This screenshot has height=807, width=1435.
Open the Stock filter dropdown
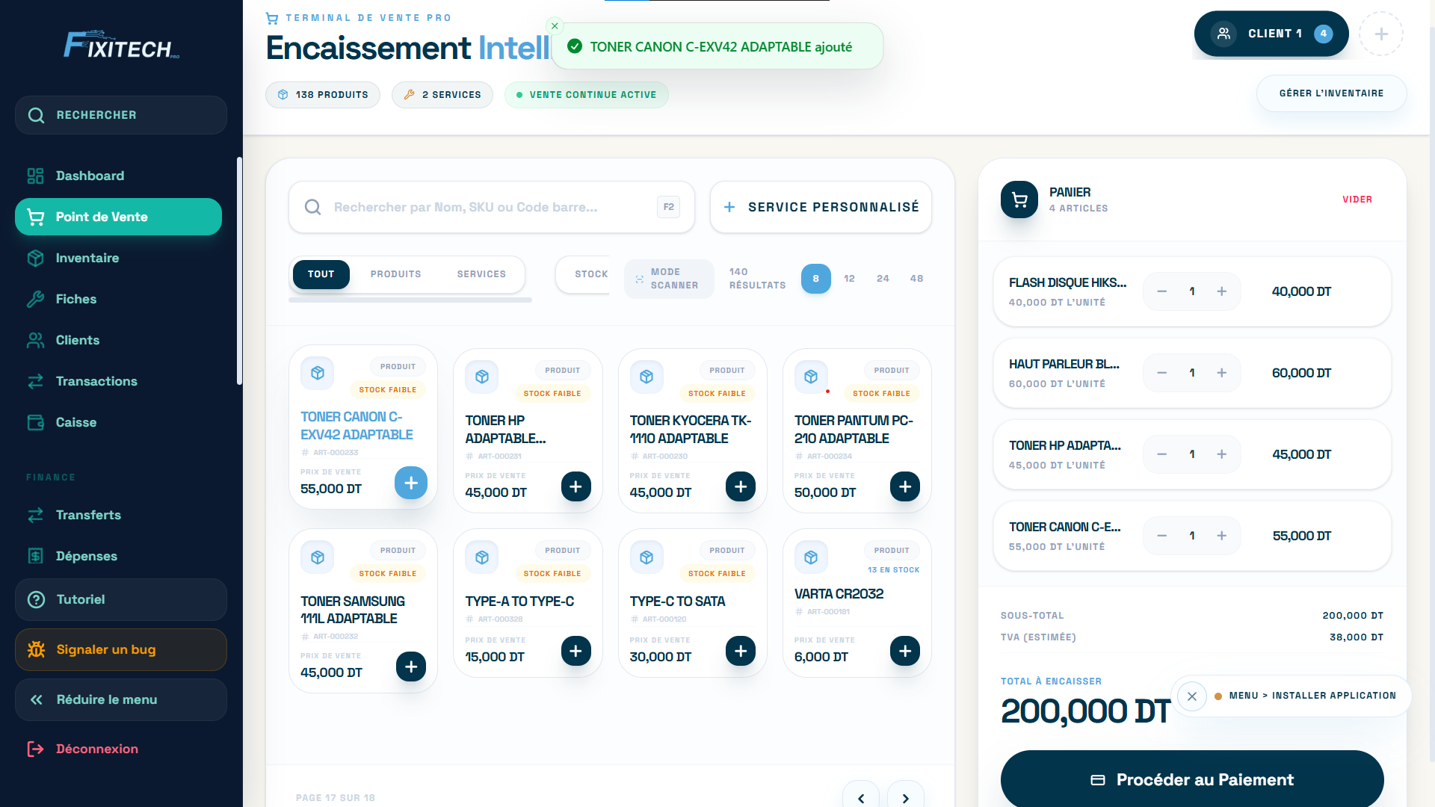click(x=591, y=274)
